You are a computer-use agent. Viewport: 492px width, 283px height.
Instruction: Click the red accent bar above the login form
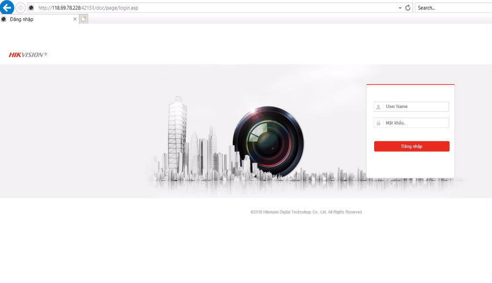(x=411, y=84)
